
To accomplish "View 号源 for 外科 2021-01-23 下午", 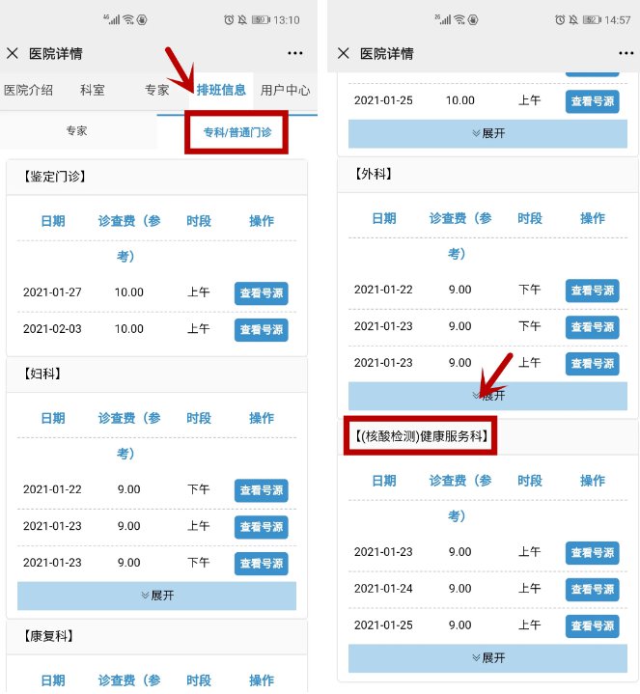I will point(592,327).
